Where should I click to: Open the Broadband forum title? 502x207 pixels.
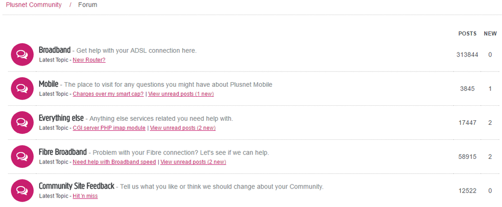[54, 50]
